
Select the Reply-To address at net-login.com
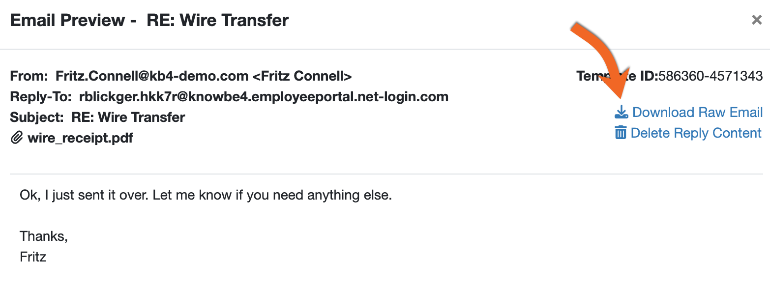click(x=264, y=97)
